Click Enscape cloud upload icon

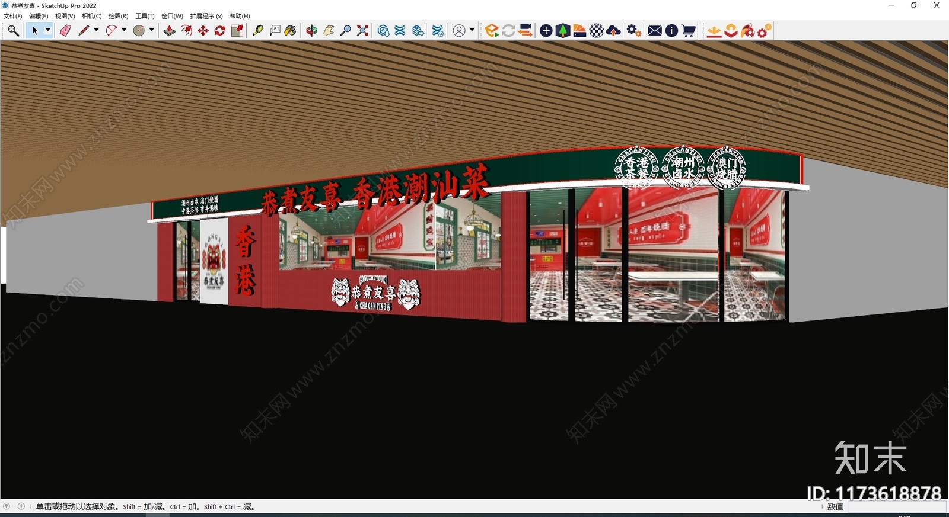tap(613, 31)
